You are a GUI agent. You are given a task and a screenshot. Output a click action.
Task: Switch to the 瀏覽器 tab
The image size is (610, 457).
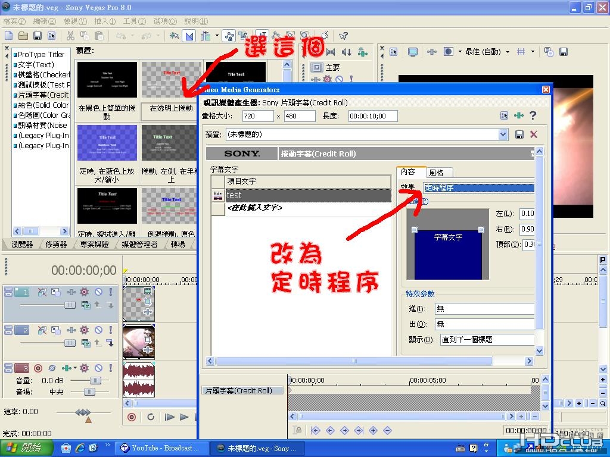coord(22,244)
